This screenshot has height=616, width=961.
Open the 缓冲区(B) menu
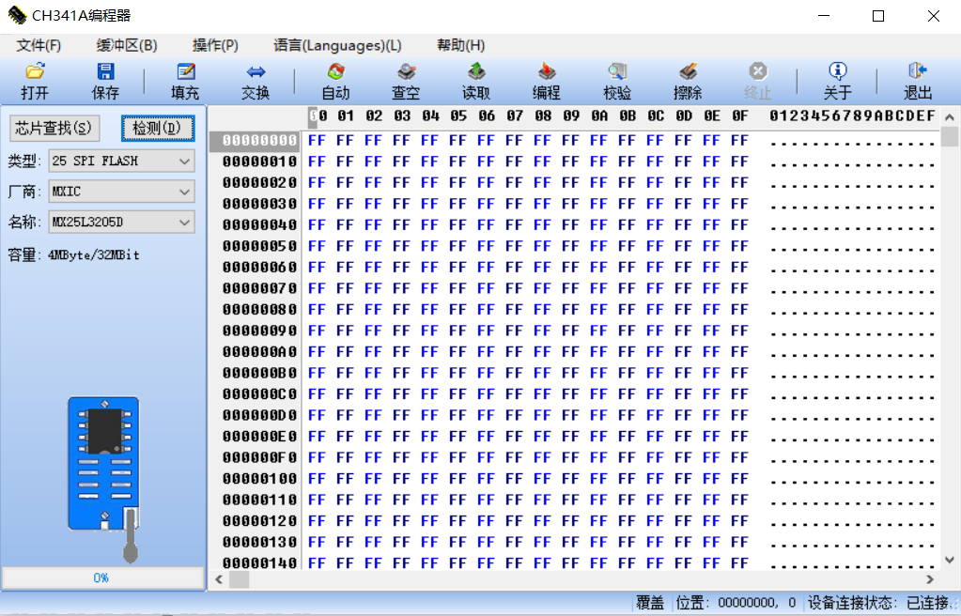126,45
